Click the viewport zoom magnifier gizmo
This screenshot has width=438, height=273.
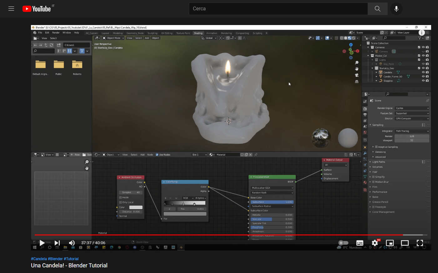(x=357, y=63)
